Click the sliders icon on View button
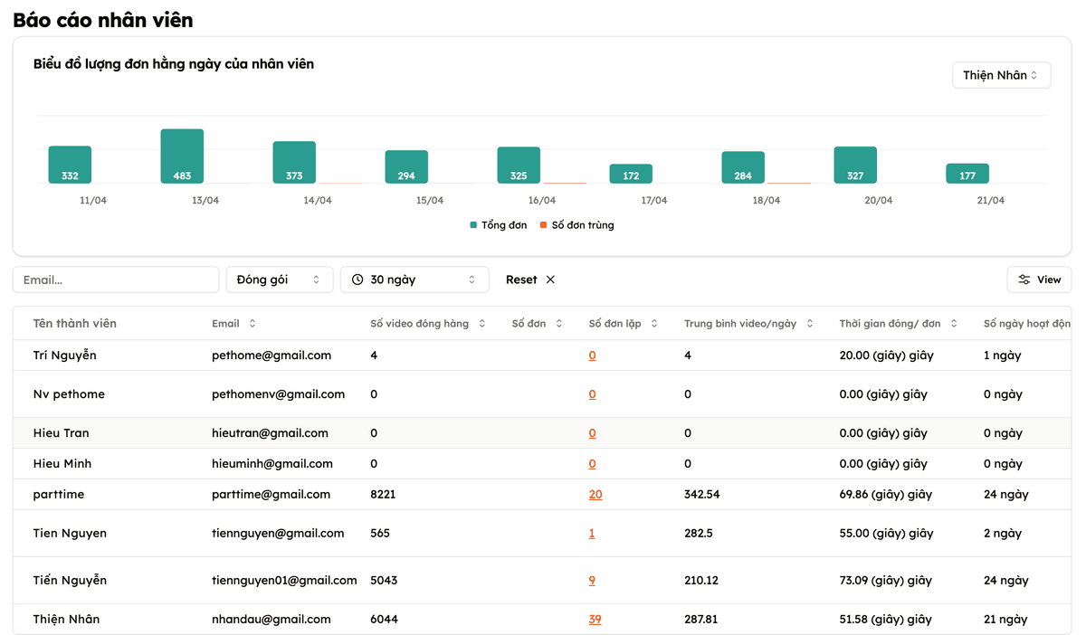 1024,280
